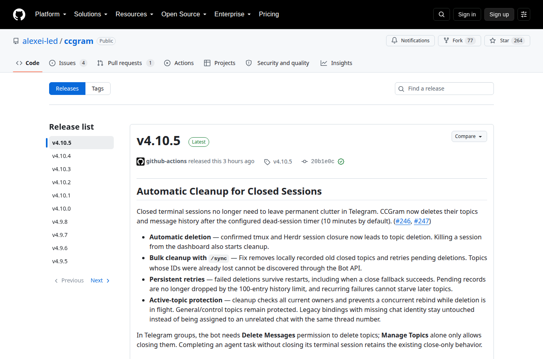Select v4.9.7 in release list
Viewport: 543px width, 359px height.
(81, 235)
